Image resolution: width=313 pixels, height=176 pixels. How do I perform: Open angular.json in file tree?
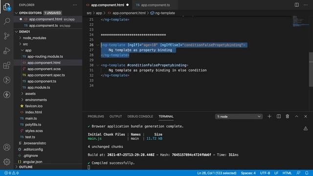(48, 162)
